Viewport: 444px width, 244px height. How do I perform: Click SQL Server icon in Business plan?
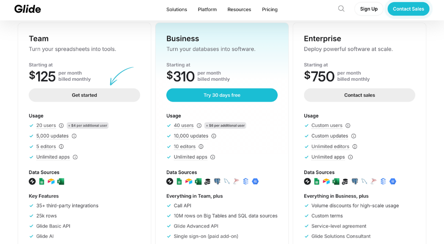236,181
